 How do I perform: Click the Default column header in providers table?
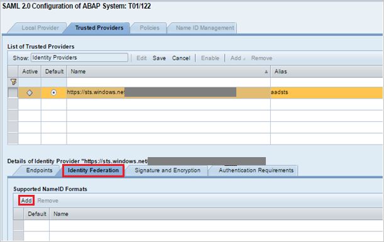tap(54, 72)
